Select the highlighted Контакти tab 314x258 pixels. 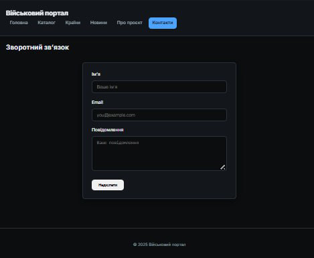[163, 23]
